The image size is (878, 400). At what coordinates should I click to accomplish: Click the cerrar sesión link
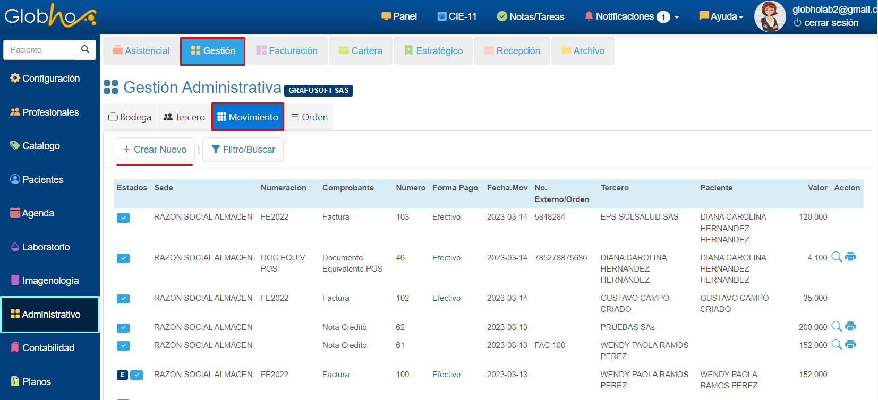point(831,23)
